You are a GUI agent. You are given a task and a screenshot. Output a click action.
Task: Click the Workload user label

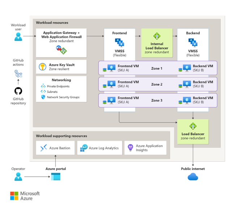(18, 27)
